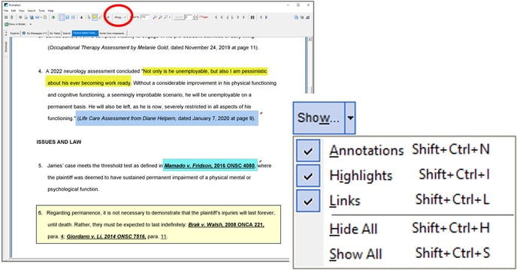This screenshot has height=270, width=517.
Task: Click the binoculars find icon
Action: click(x=252, y=17)
